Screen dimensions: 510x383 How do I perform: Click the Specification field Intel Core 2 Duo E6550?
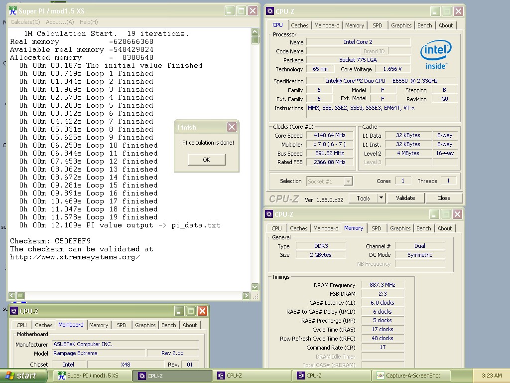382,81
